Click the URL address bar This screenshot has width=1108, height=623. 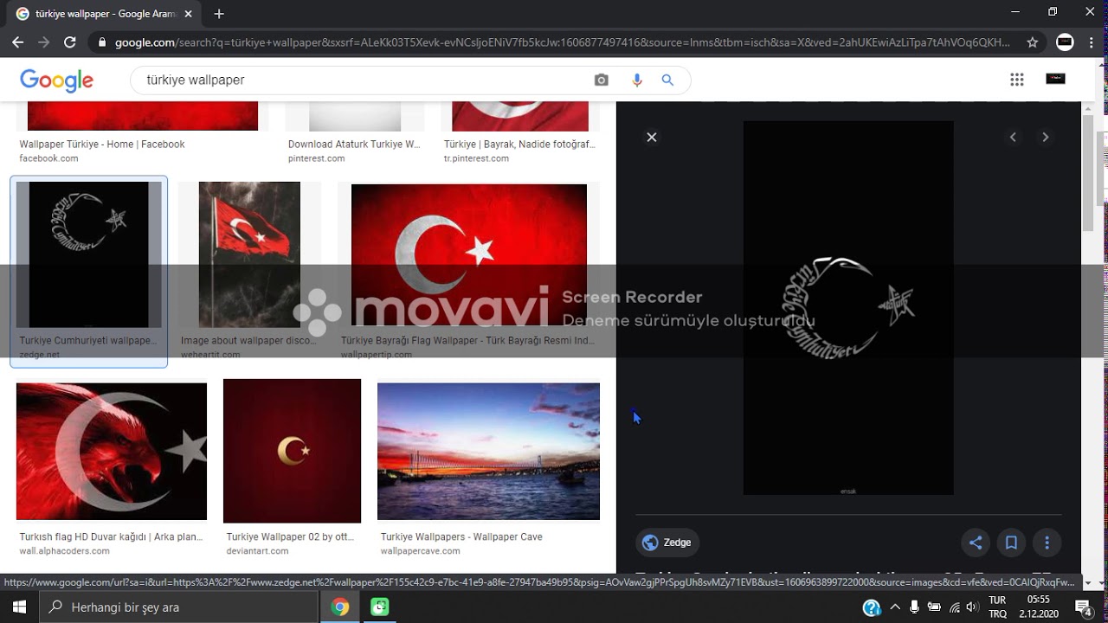click(563, 42)
